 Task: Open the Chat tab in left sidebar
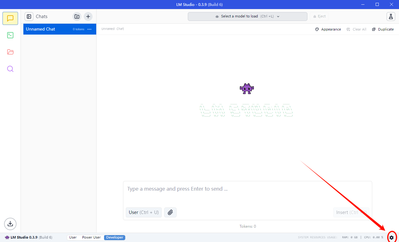[10, 18]
